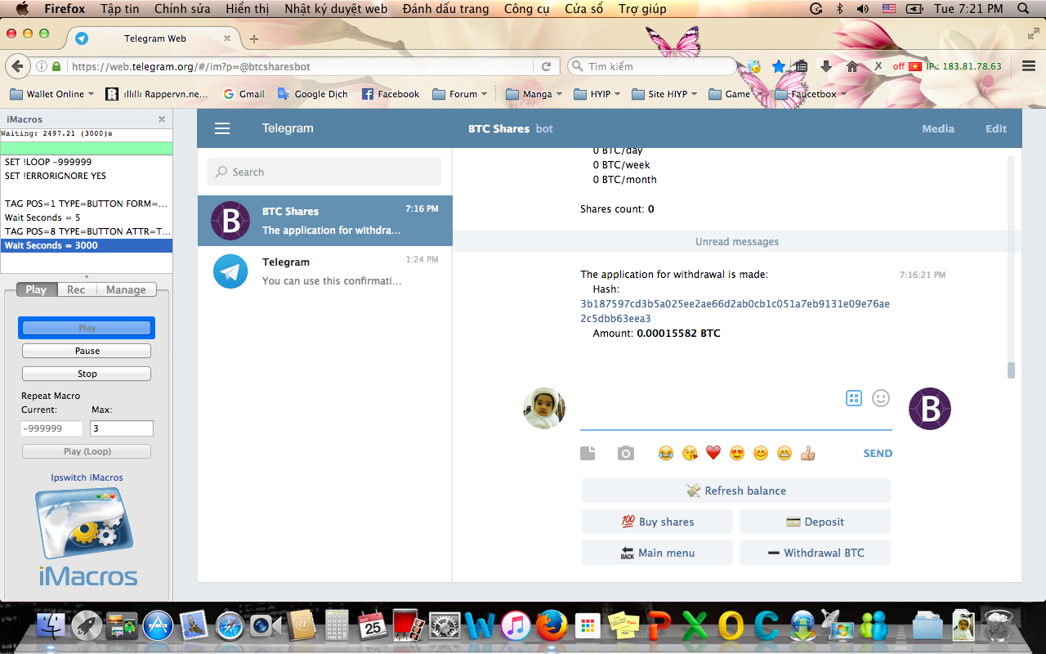1046x654 pixels.
Task: Open the Tập tin menu
Action: (x=119, y=9)
